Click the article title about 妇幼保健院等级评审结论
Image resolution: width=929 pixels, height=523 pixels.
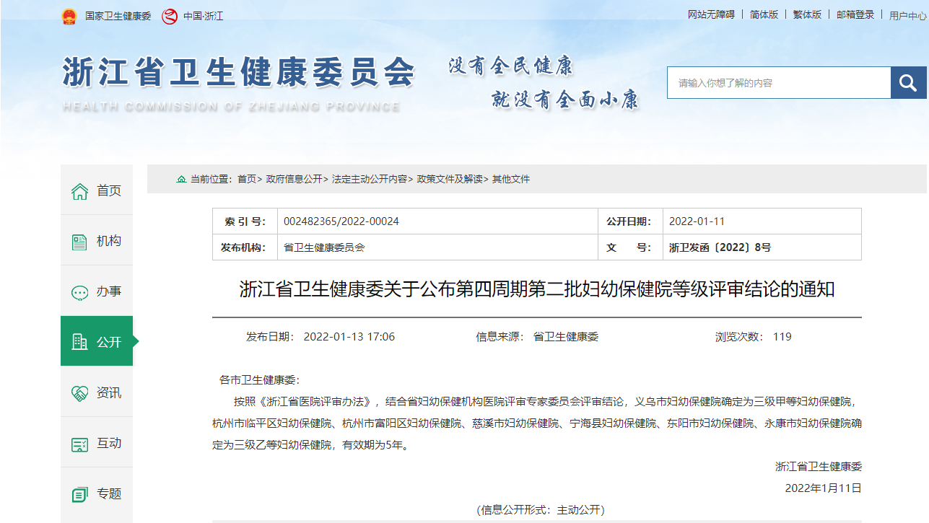pyautogui.click(x=537, y=290)
